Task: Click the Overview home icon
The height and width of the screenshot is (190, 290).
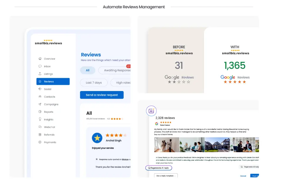Action: coord(40,59)
